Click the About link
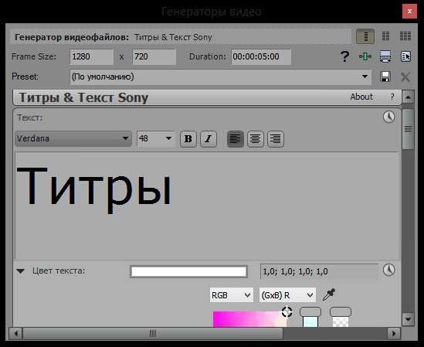 tap(361, 97)
